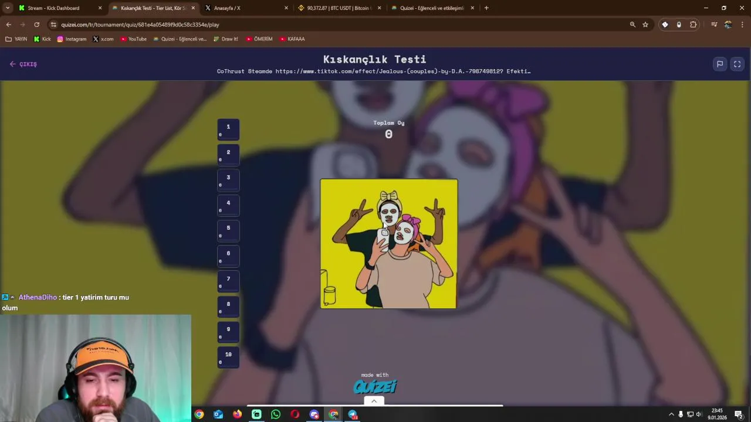Image resolution: width=751 pixels, height=422 pixels.
Task: Close the Kıskançlık Testi tab
Action: click(x=193, y=8)
